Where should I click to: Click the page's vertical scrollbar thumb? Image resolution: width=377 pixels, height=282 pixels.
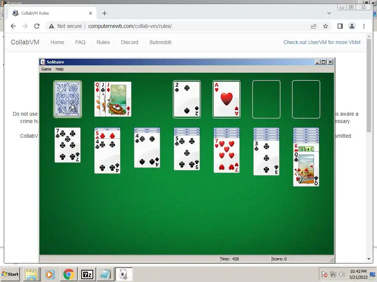[x=369, y=86]
